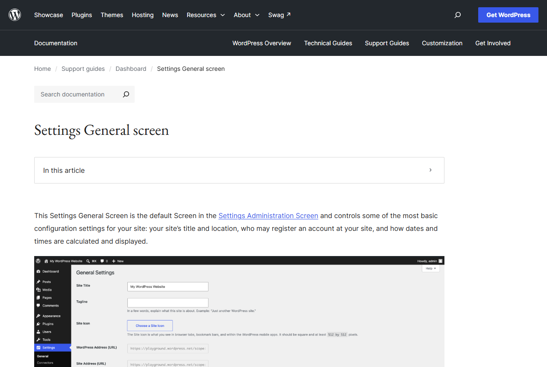Go to Dashboard breadcrumb
547x367 pixels.
tap(131, 69)
